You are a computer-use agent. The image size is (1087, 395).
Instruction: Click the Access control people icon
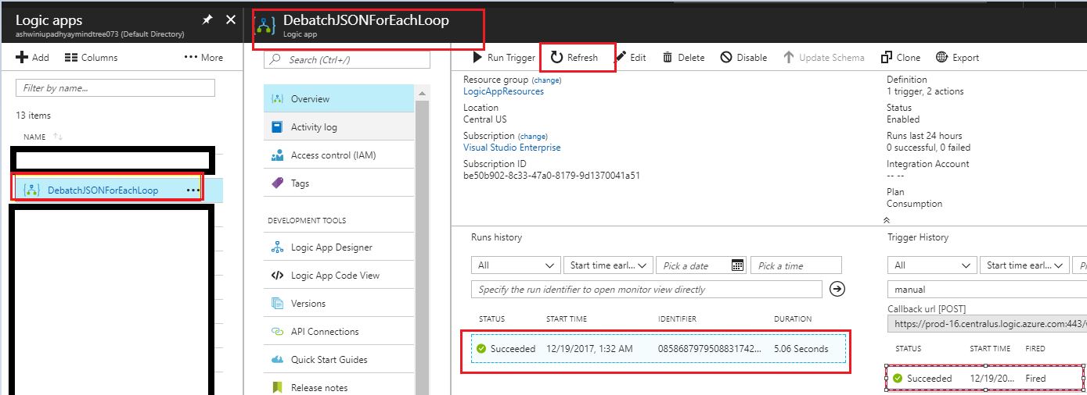click(277, 155)
